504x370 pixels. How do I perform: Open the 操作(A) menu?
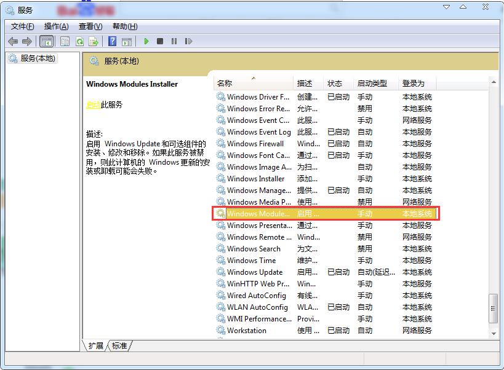point(56,26)
